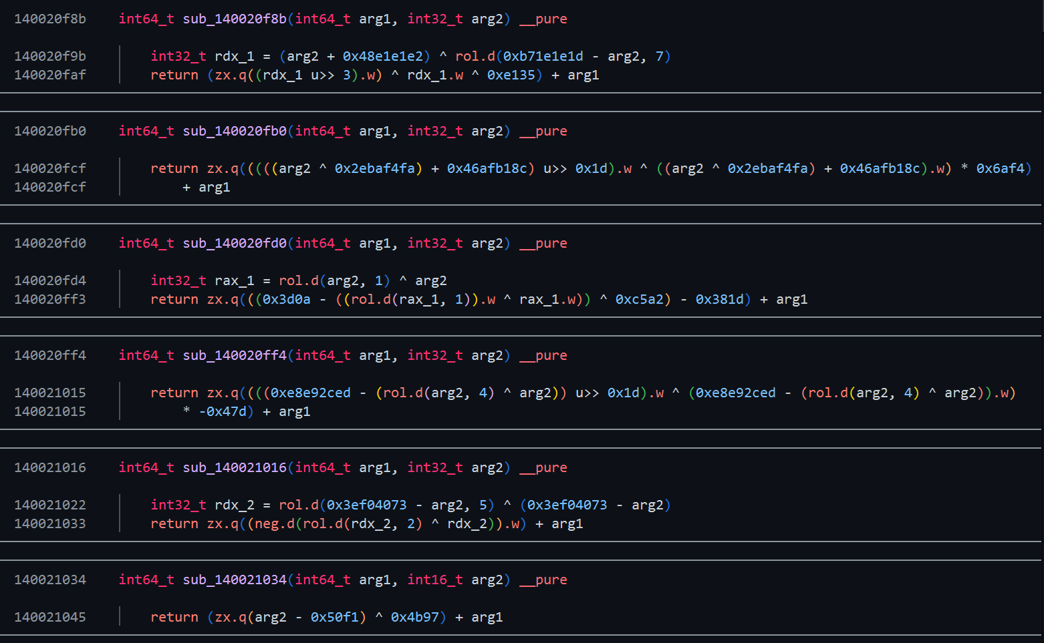Select the constant 0x48e1e1e2
The height and width of the screenshot is (643, 1044).
(382, 56)
